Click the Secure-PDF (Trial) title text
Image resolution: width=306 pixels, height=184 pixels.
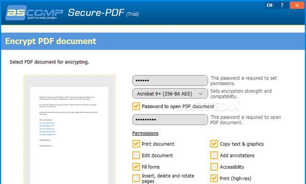tap(103, 13)
